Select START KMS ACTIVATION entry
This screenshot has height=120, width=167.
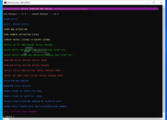pos(15,29)
